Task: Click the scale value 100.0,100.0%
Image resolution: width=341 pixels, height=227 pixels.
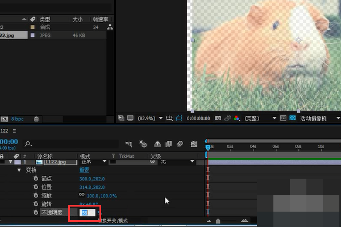Action: coord(102,196)
